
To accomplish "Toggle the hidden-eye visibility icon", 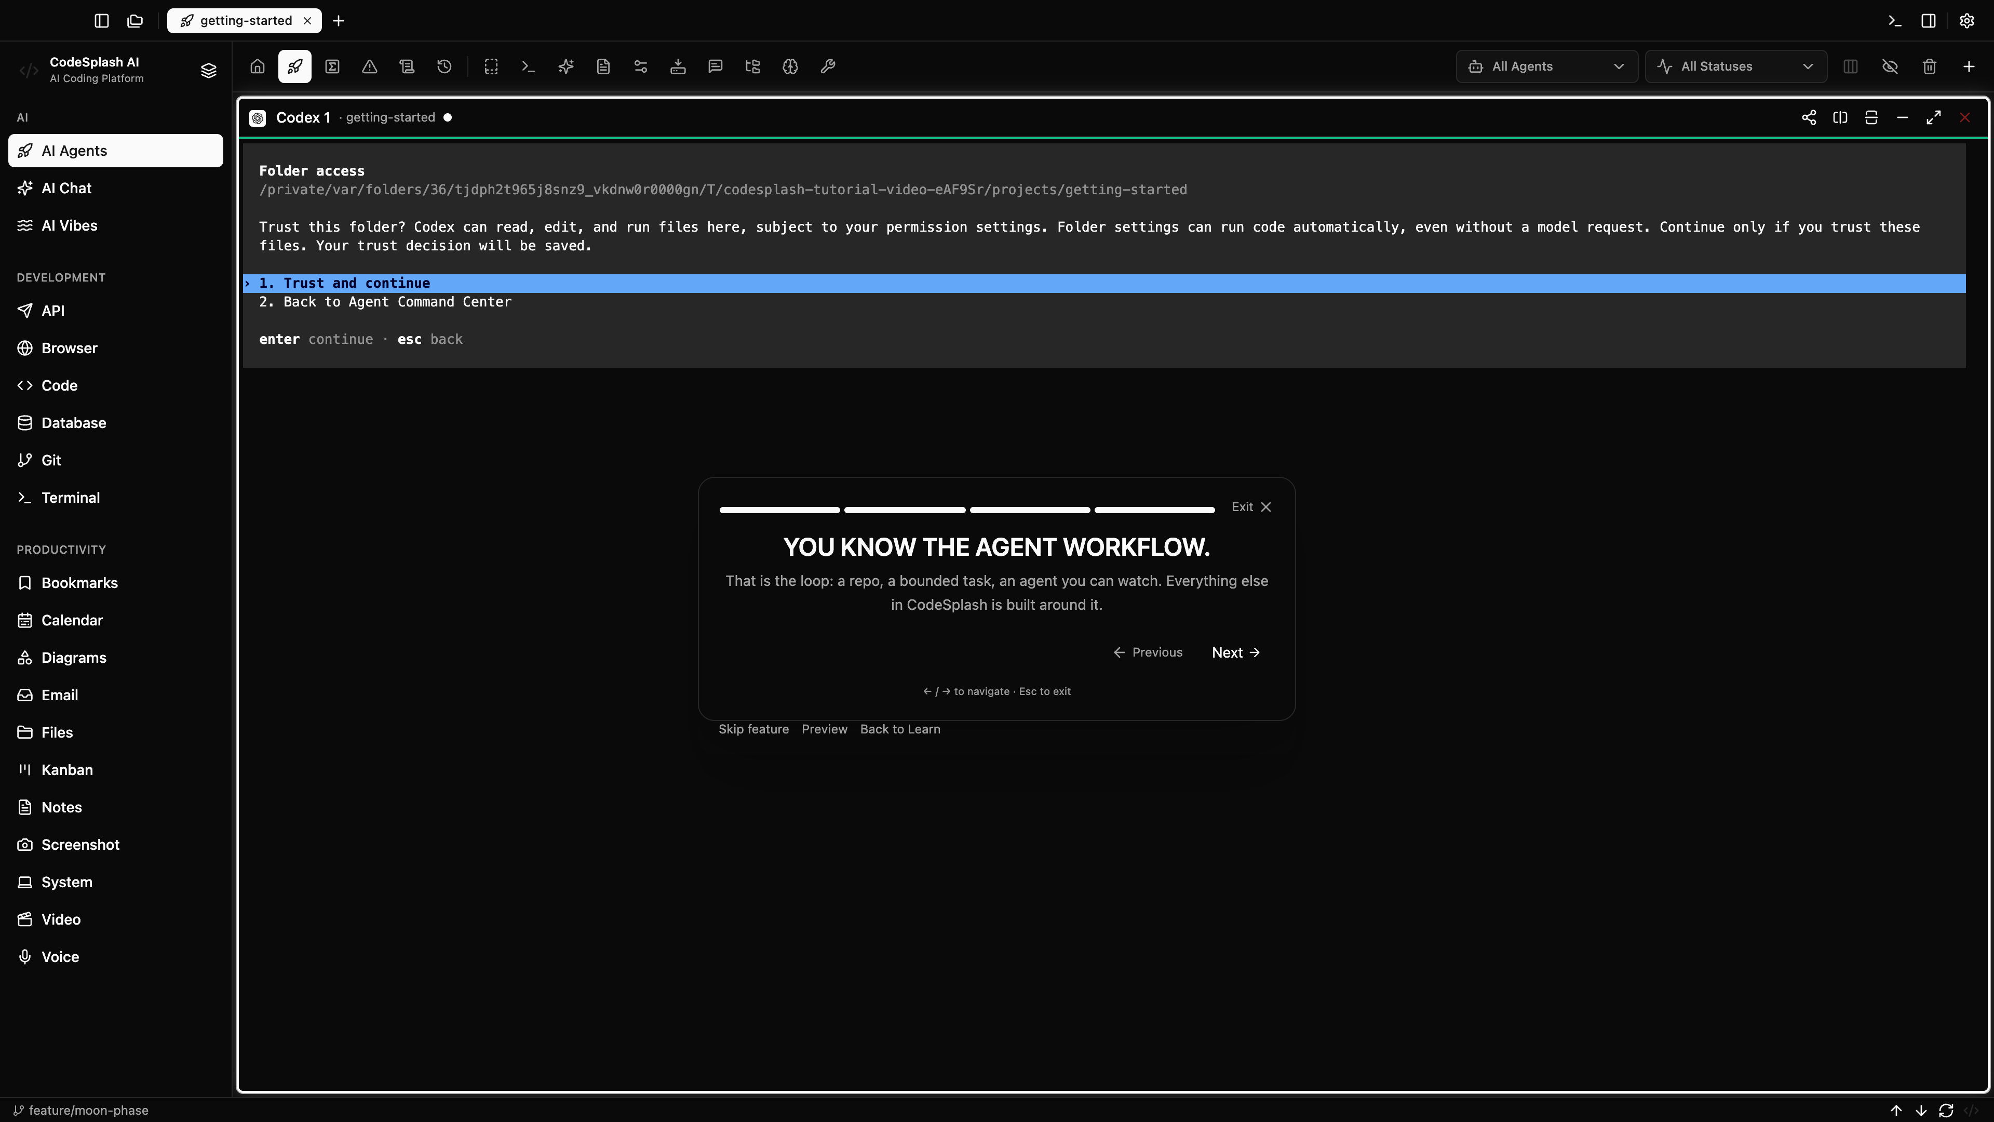I will coord(1890,66).
